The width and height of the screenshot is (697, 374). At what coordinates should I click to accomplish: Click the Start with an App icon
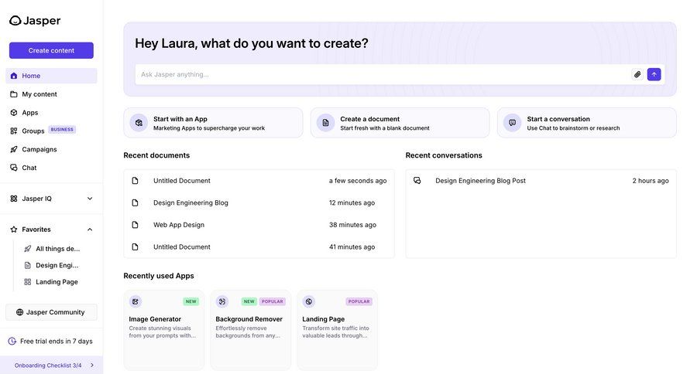[x=139, y=123]
